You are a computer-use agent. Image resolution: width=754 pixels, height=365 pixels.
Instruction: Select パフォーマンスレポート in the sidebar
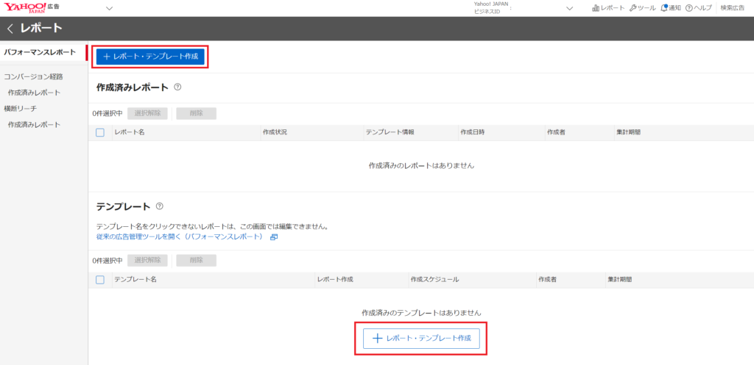pos(40,52)
